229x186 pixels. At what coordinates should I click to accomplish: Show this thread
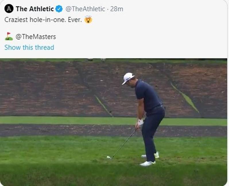pyautogui.click(x=29, y=47)
